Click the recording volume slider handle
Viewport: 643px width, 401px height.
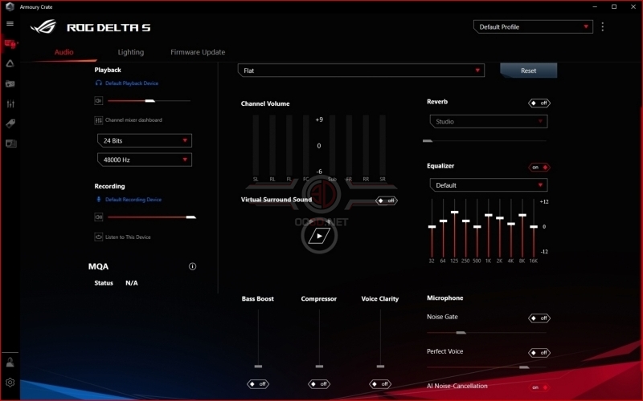(191, 217)
